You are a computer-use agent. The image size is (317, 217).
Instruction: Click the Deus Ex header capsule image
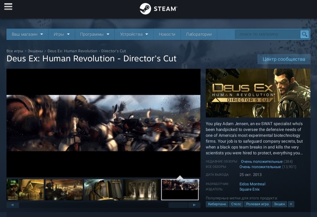point(258,93)
